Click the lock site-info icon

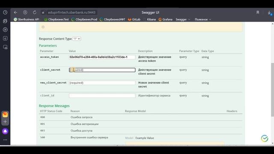(43, 12)
